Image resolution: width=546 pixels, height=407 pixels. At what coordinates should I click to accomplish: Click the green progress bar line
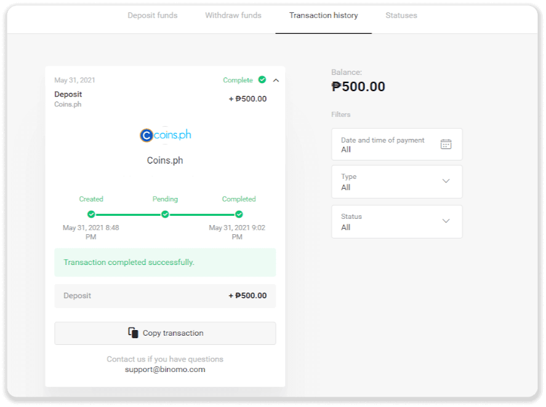pyautogui.click(x=128, y=214)
